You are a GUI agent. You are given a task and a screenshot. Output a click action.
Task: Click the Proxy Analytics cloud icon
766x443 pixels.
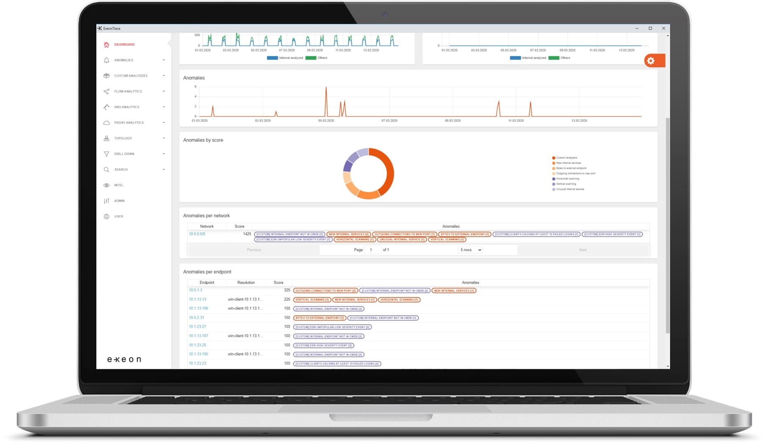[x=106, y=123]
